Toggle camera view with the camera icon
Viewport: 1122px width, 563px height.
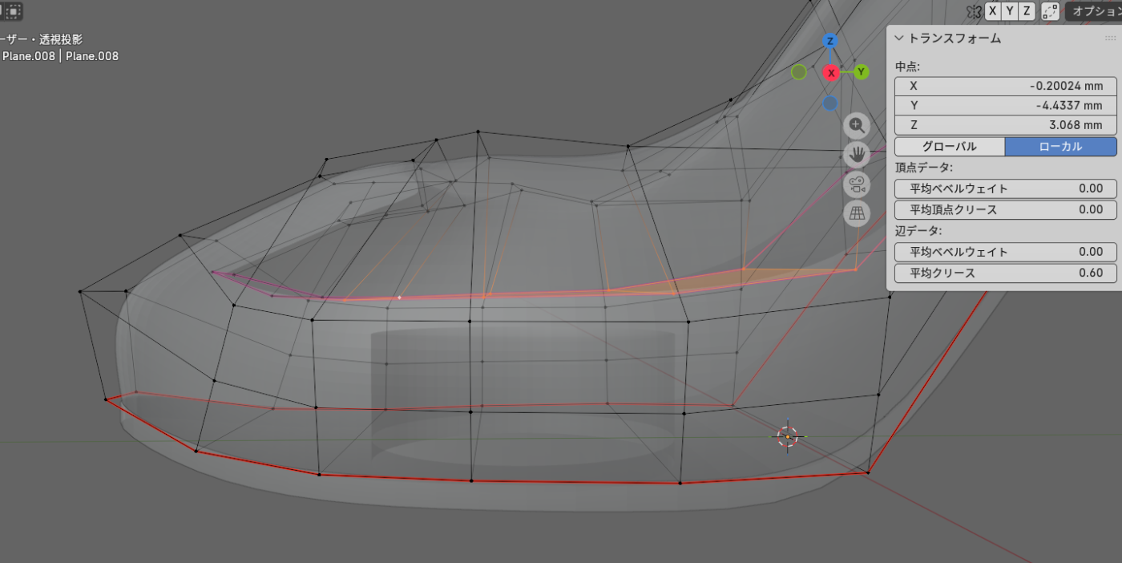[857, 184]
